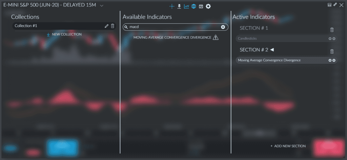Click the trade panel icon at top right
347x160 pixels.
329,5
